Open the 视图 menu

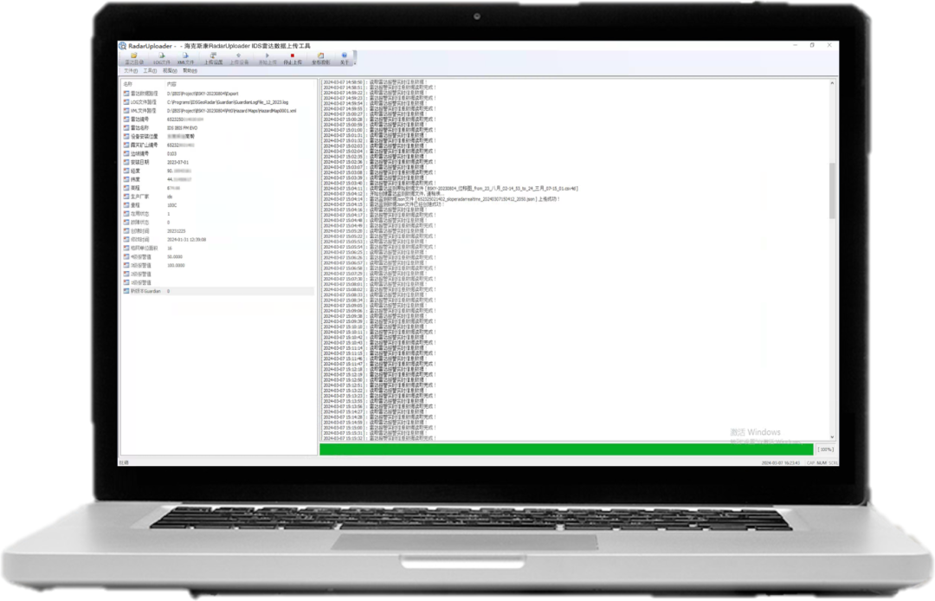click(169, 70)
